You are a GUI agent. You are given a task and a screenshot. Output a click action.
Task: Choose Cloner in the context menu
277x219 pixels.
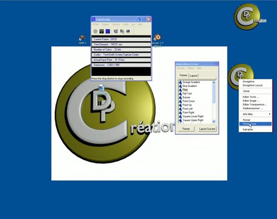click(255, 91)
